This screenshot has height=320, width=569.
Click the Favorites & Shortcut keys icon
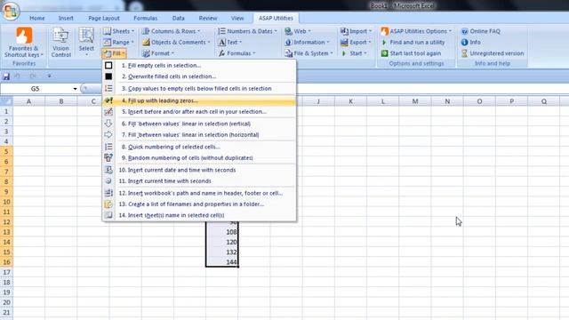coord(24,36)
